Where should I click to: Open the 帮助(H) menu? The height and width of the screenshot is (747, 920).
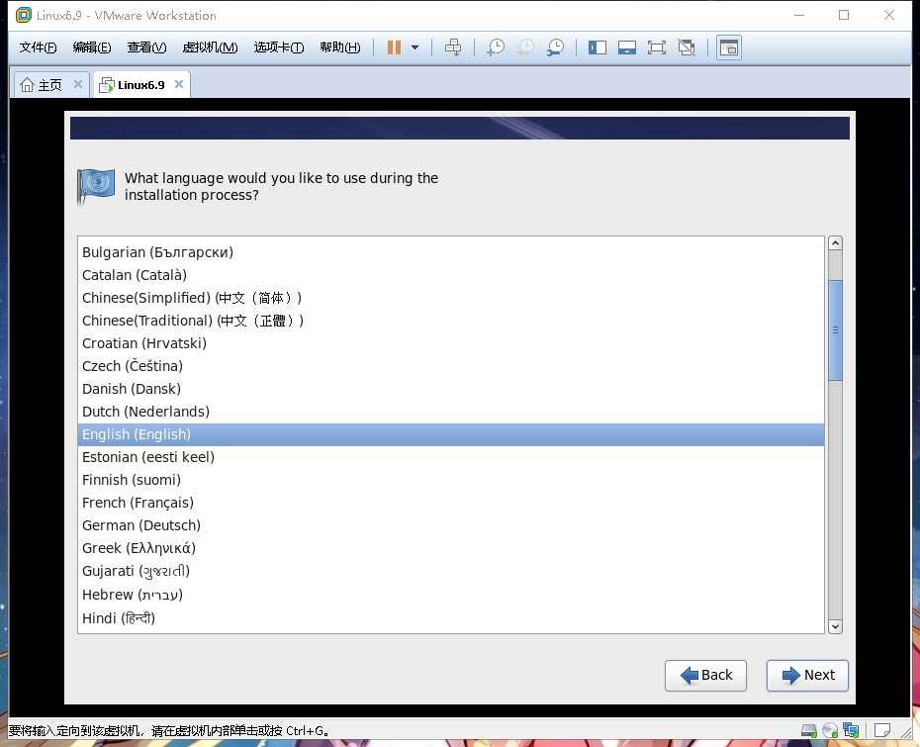tap(339, 47)
